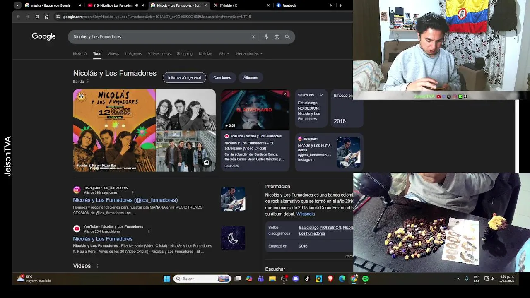Open the site information icon in the address bar
Viewport: 530px width, 298px height.
click(x=58, y=17)
